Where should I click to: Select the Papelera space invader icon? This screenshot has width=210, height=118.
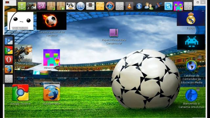[191, 42]
